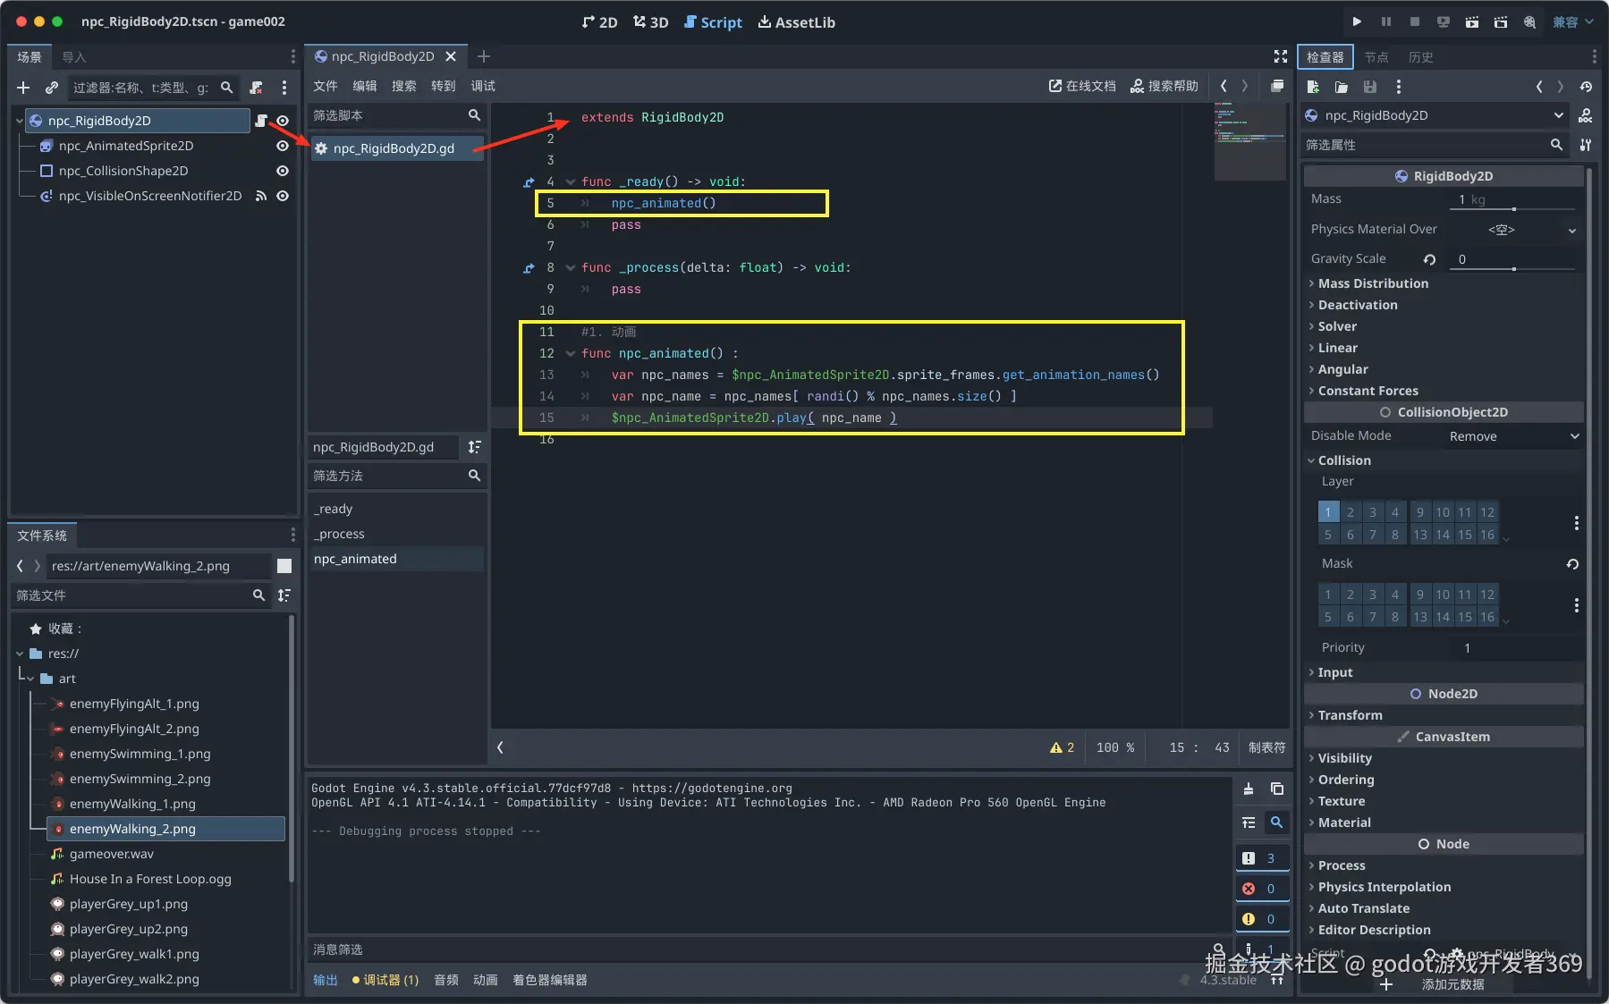
Task: Adjust the Mass slider
Action: click(x=1513, y=209)
